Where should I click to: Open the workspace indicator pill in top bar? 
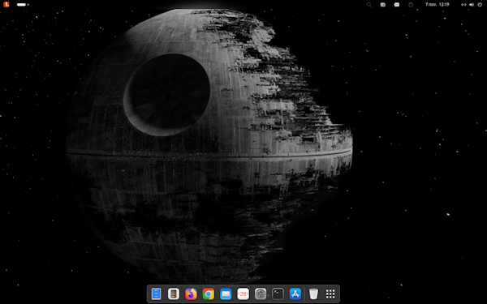point(21,5)
